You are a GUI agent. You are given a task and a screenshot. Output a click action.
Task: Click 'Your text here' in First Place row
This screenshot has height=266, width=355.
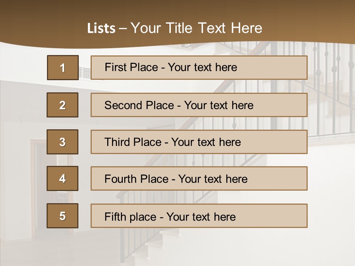(202, 67)
